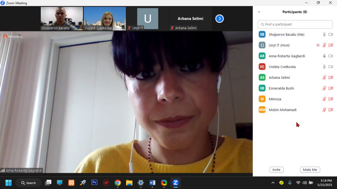Viewport: 337px width, 189px height.
Task: Open the volume control in system tray
Action: (304, 183)
